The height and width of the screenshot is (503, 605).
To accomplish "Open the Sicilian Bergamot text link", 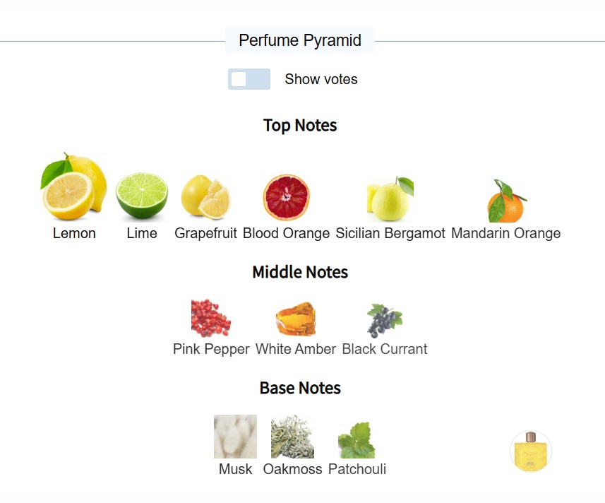I will point(390,233).
